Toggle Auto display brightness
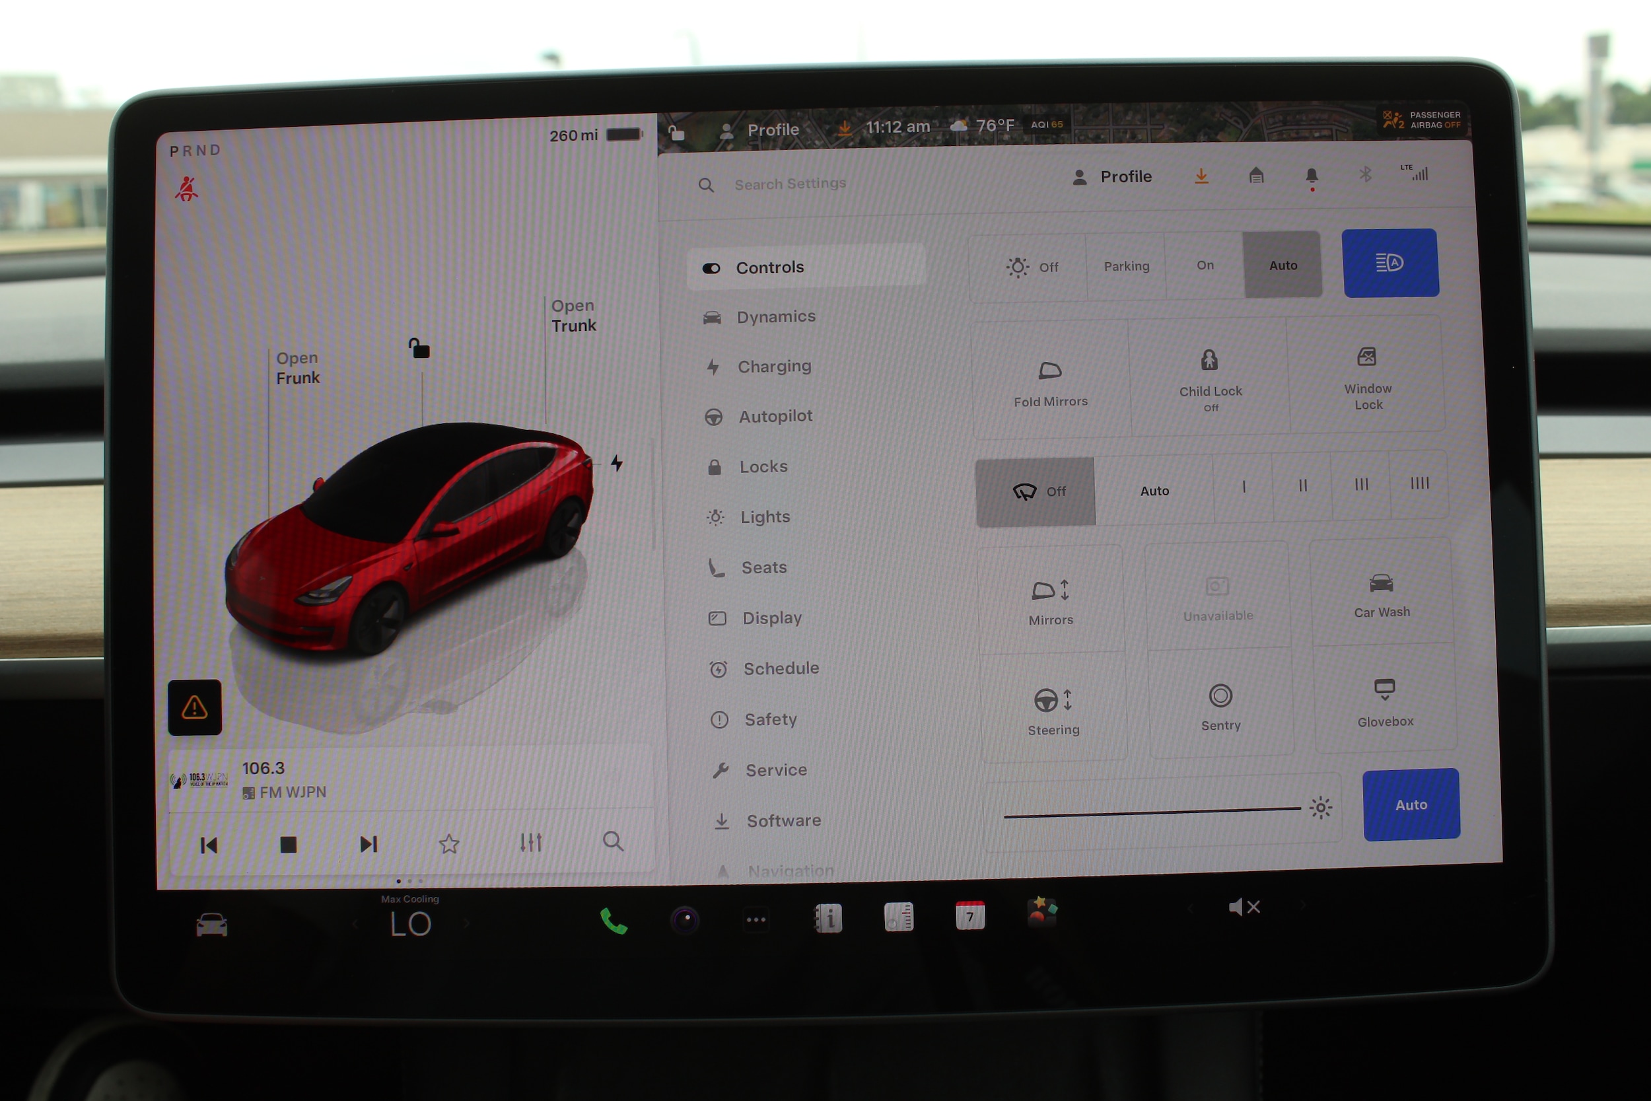This screenshot has height=1101, width=1651. pyautogui.click(x=1411, y=804)
